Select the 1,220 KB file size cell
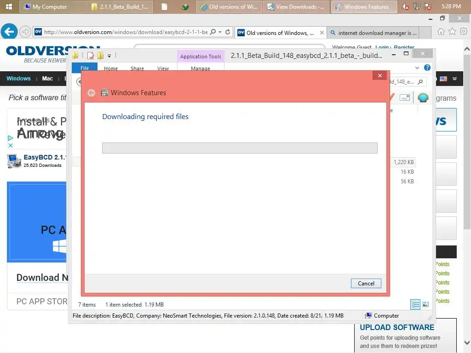 404,162
